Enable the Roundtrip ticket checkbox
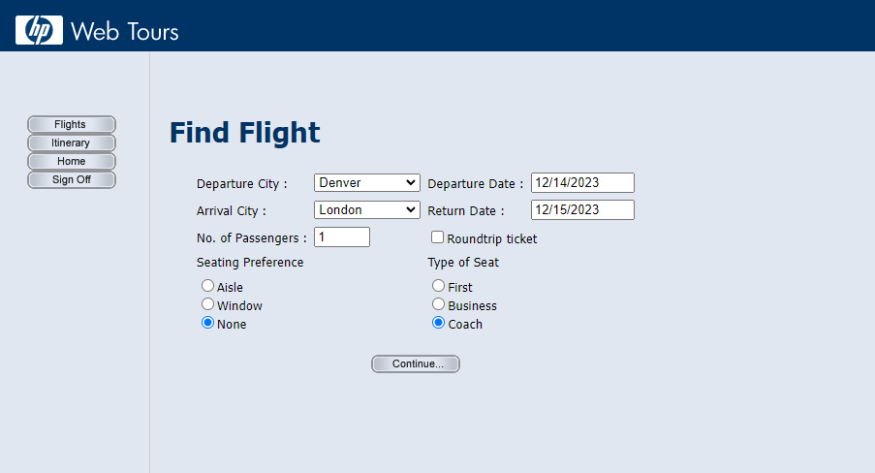Screen dimensions: 875x473 [438, 237]
